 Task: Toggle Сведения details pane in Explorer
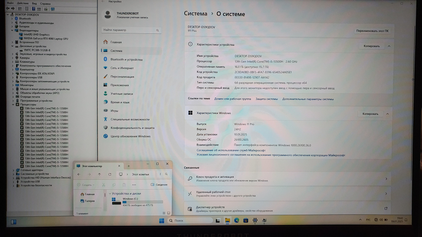click(159, 185)
